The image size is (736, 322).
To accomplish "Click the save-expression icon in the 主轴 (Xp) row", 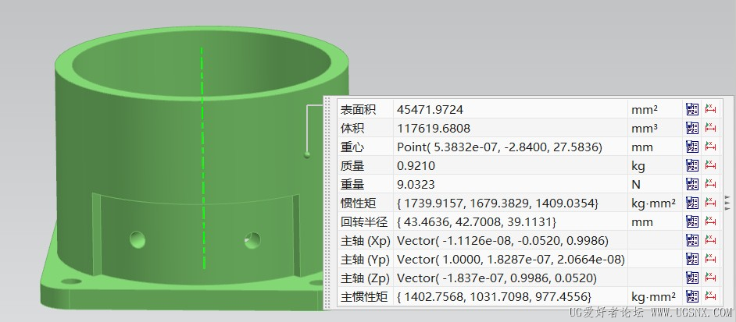I will tap(692, 240).
